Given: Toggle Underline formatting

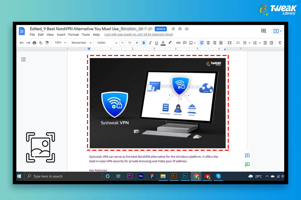Looking at the screenshot, I should coord(157,43).
